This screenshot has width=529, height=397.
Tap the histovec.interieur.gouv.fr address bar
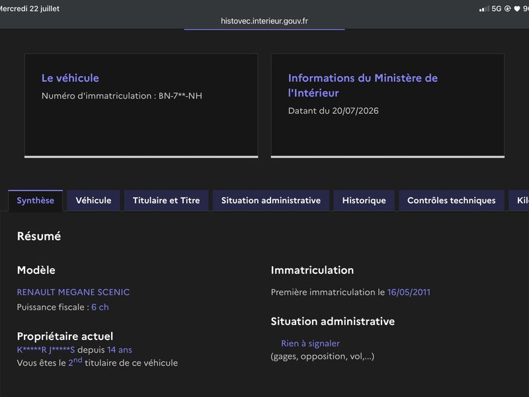point(264,21)
